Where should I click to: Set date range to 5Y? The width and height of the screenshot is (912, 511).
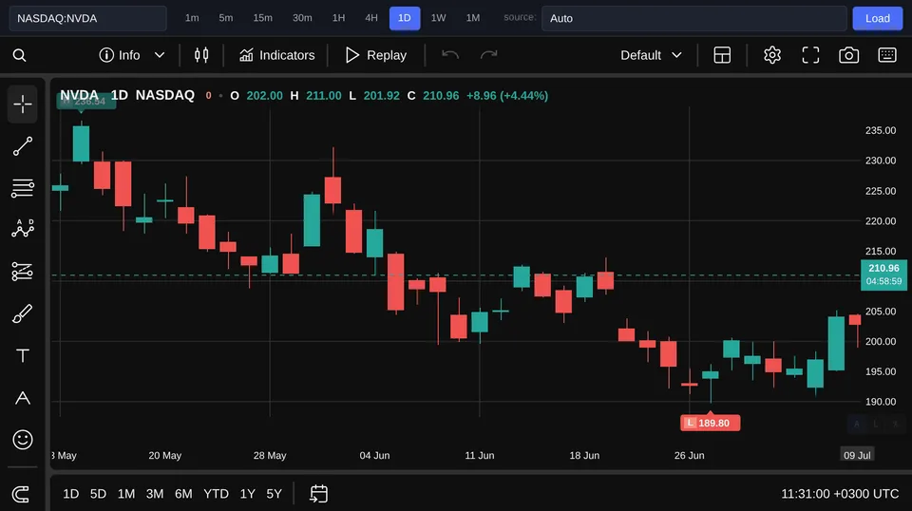tap(274, 494)
